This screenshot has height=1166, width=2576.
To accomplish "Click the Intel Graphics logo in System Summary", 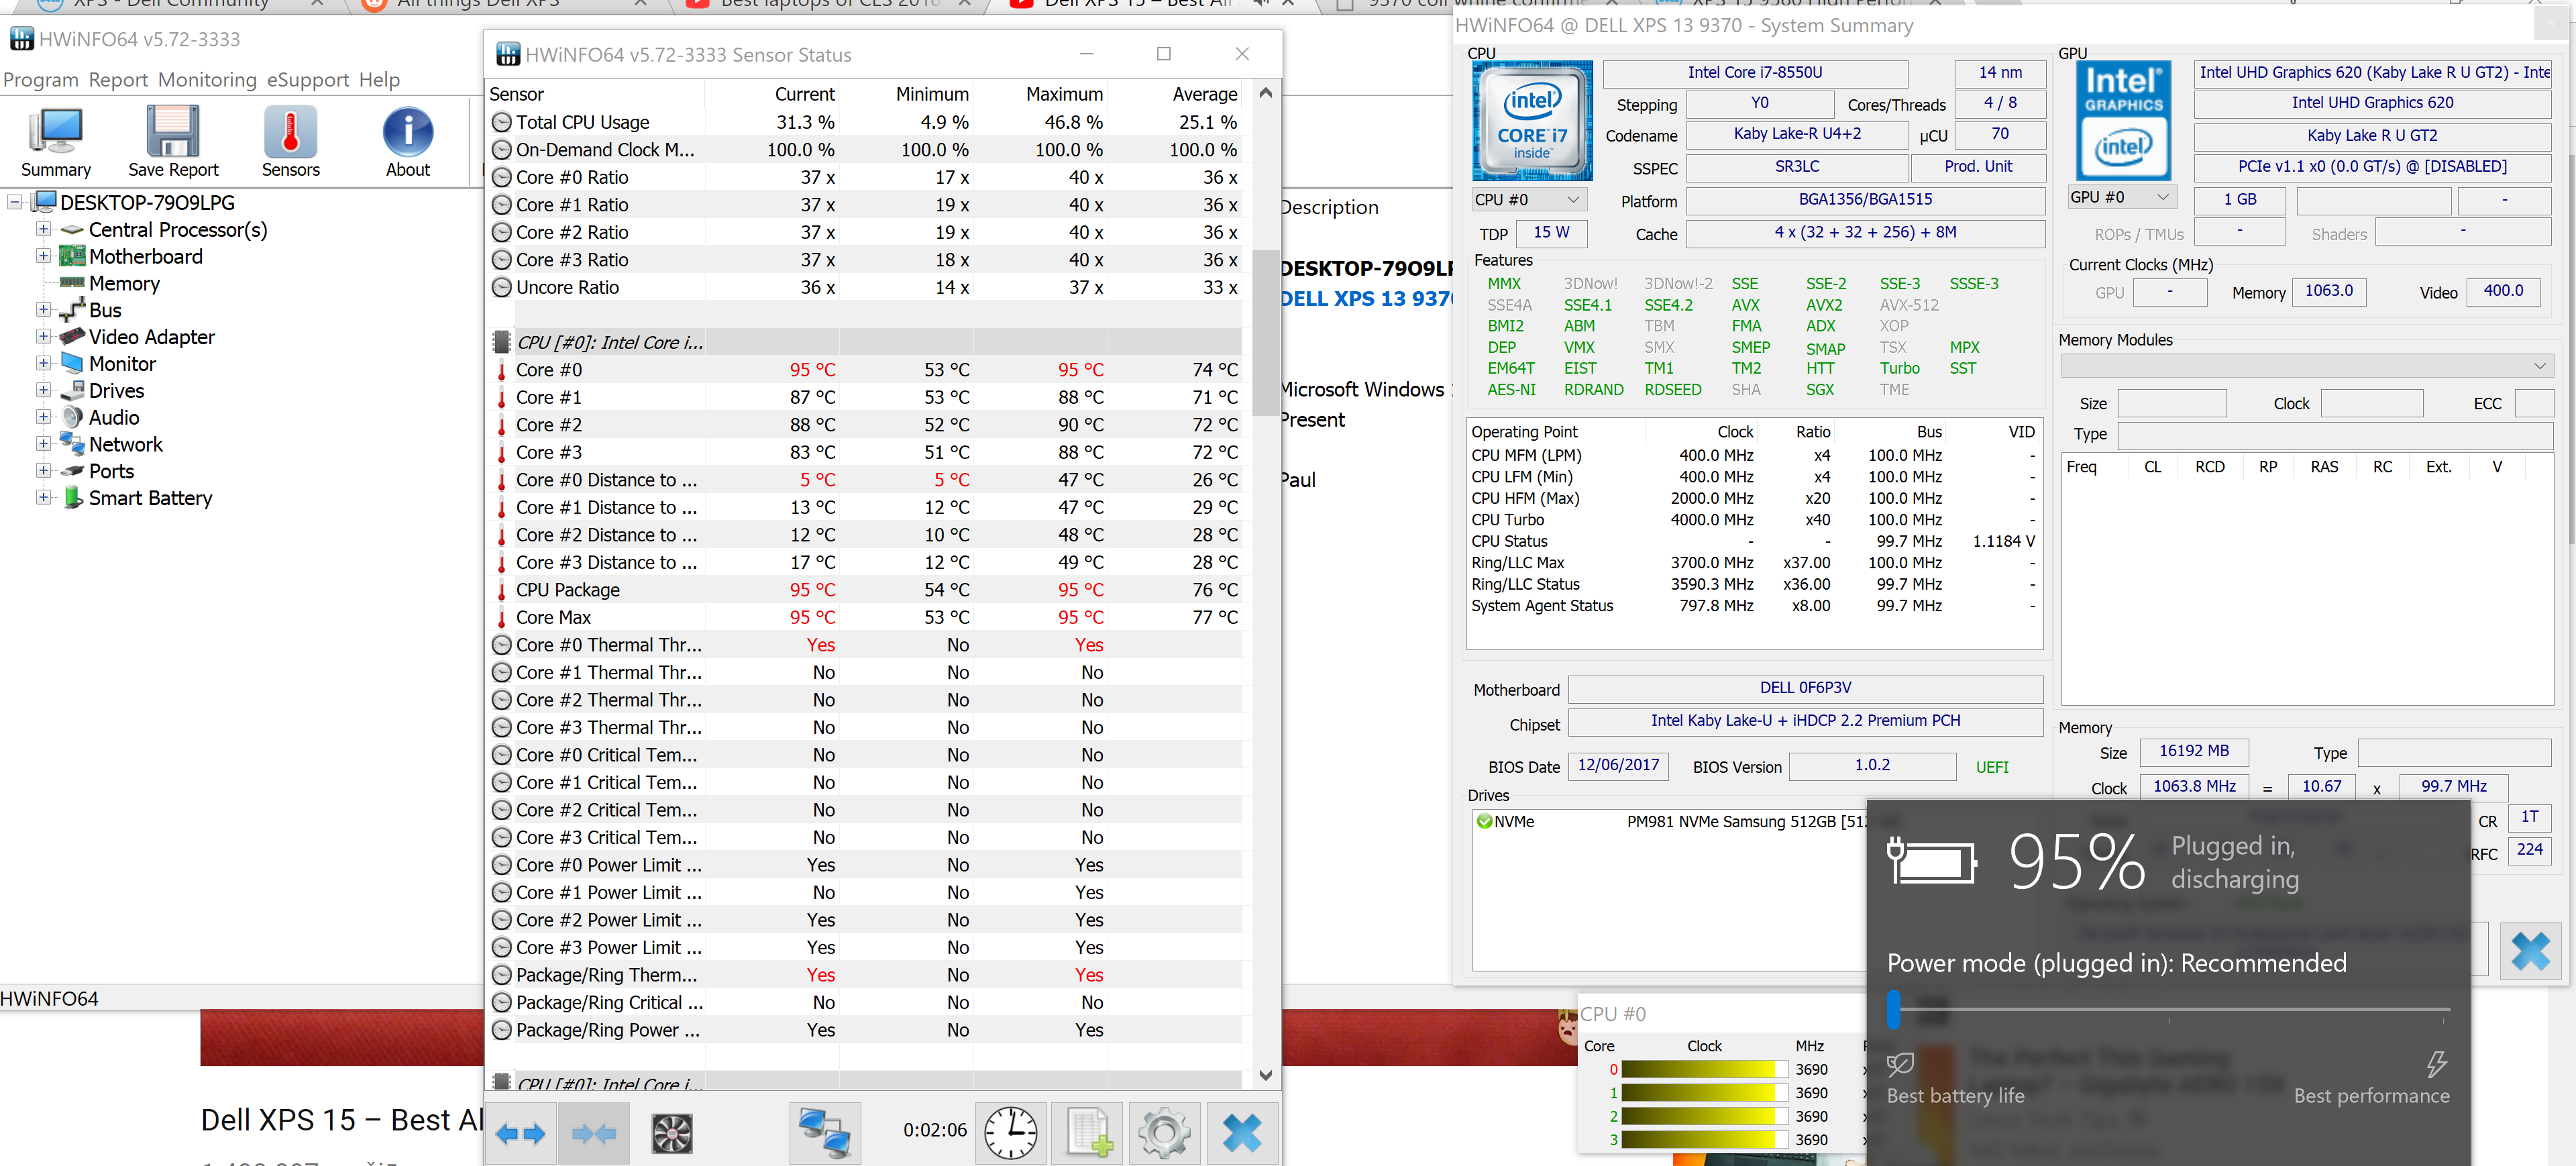I will click(x=2123, y=120).
